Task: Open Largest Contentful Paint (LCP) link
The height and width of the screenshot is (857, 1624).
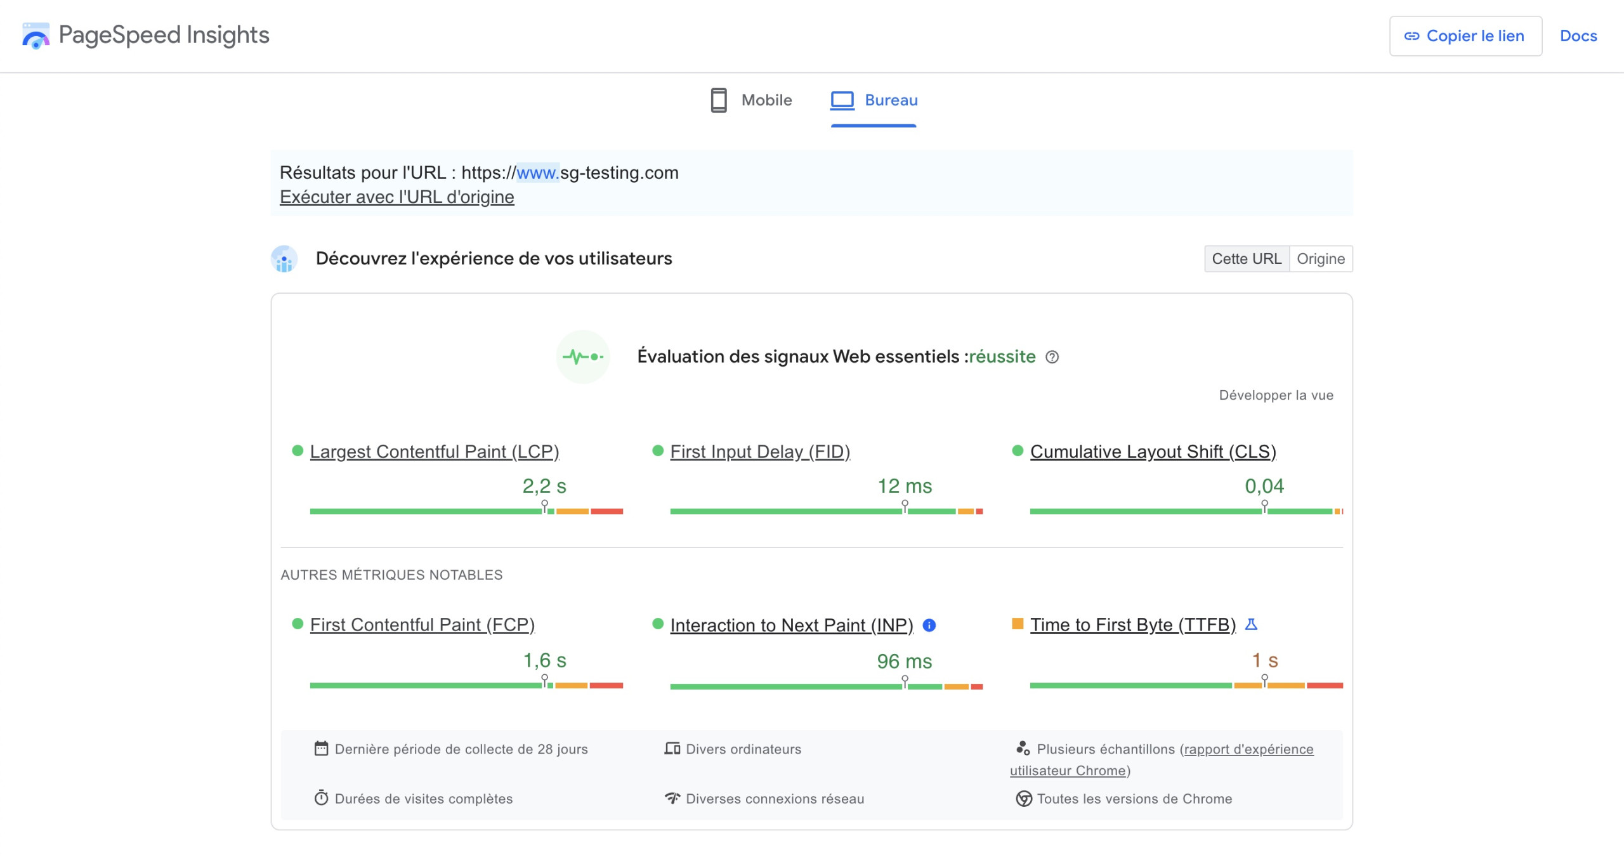Action: tap(435, 452)
